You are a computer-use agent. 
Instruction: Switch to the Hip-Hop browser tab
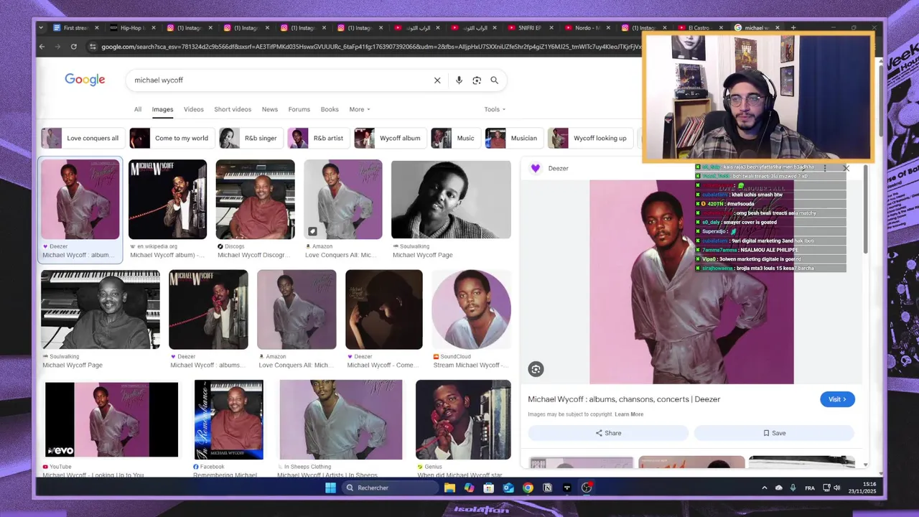click(133, 28)
